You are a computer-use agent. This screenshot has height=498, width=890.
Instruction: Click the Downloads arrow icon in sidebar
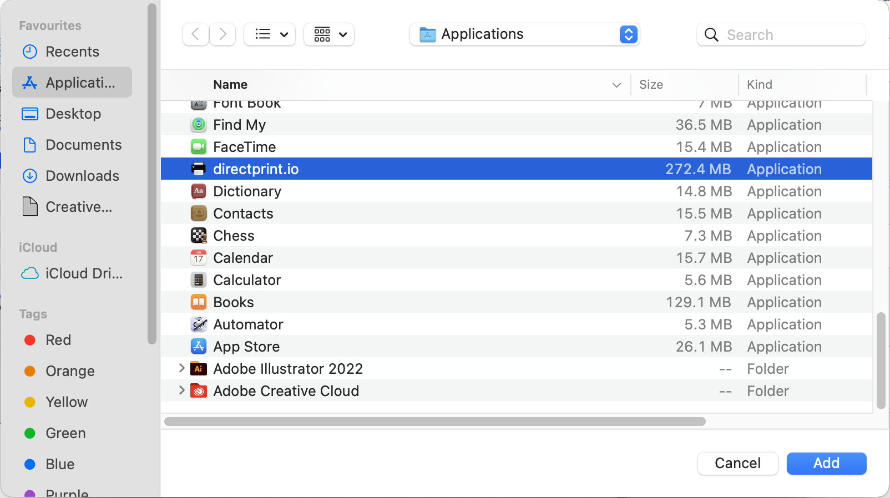(x=30, y=176)
